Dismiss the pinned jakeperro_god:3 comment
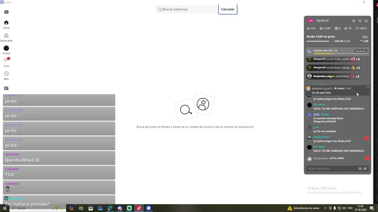378x212 pixels. (x=368, y=87)
